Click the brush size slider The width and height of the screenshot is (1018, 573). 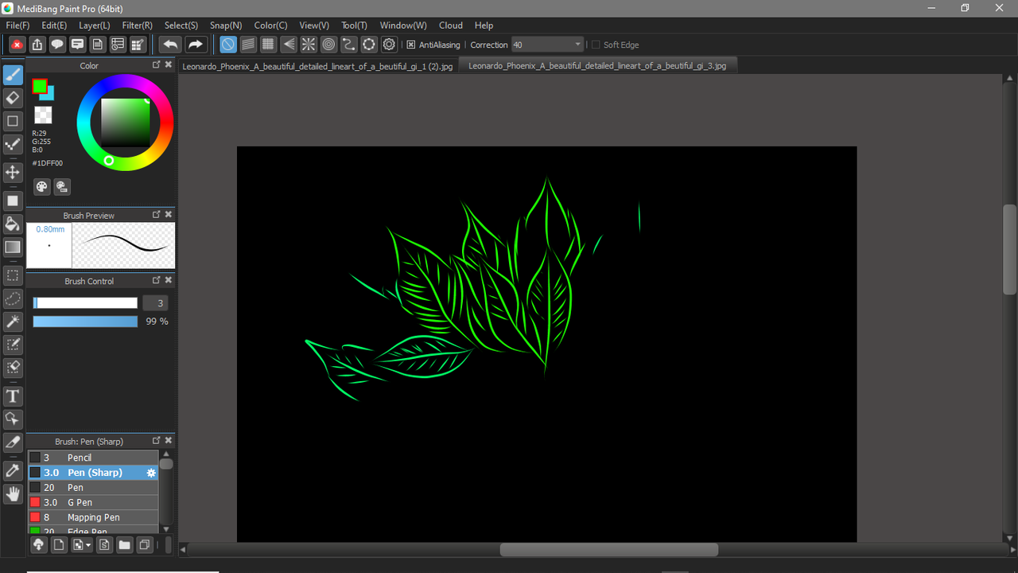pos(85,303)
